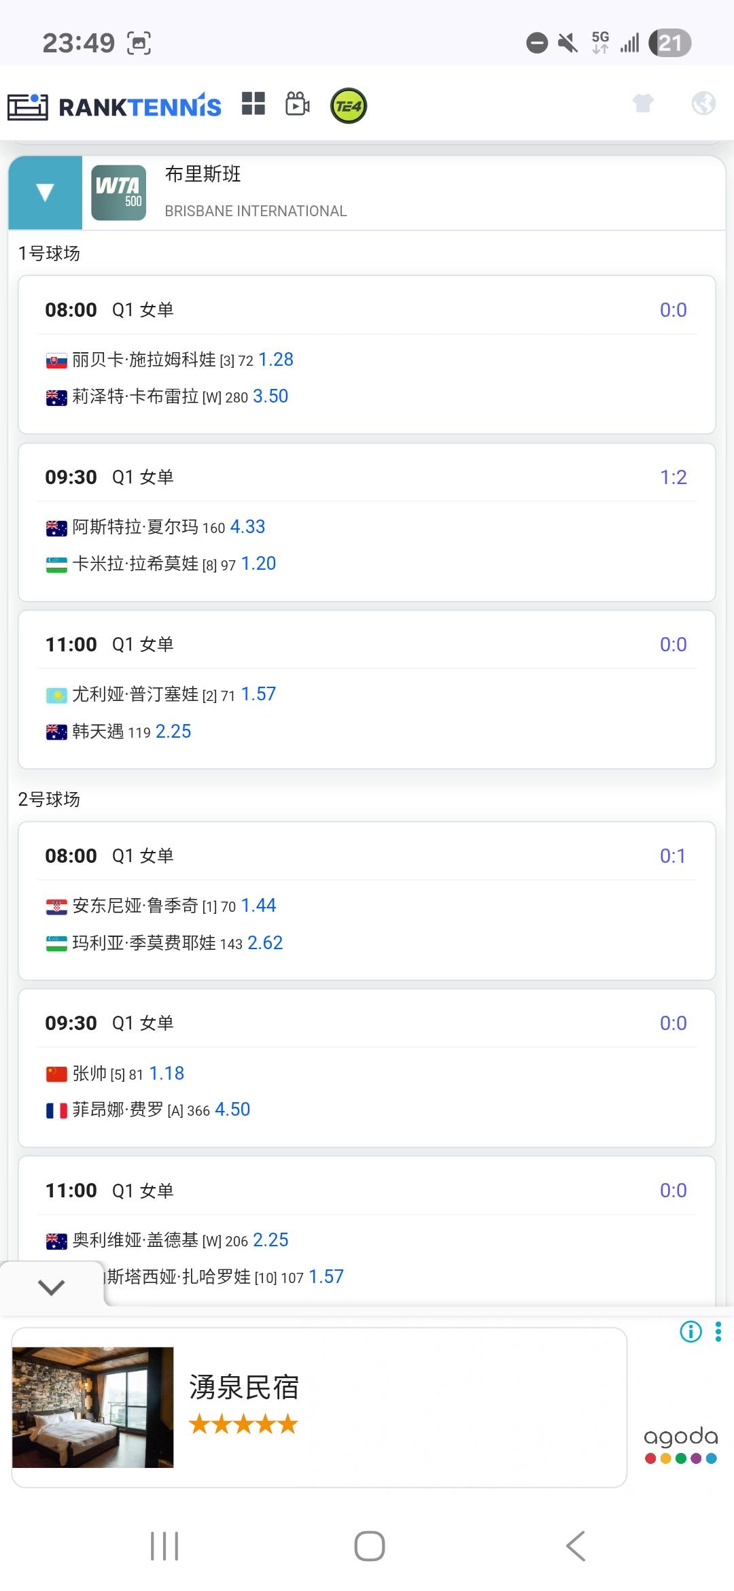Screen dimensions: 734x1591
Task: Collapse the Brisbane International tournament section
Action: 45,193
